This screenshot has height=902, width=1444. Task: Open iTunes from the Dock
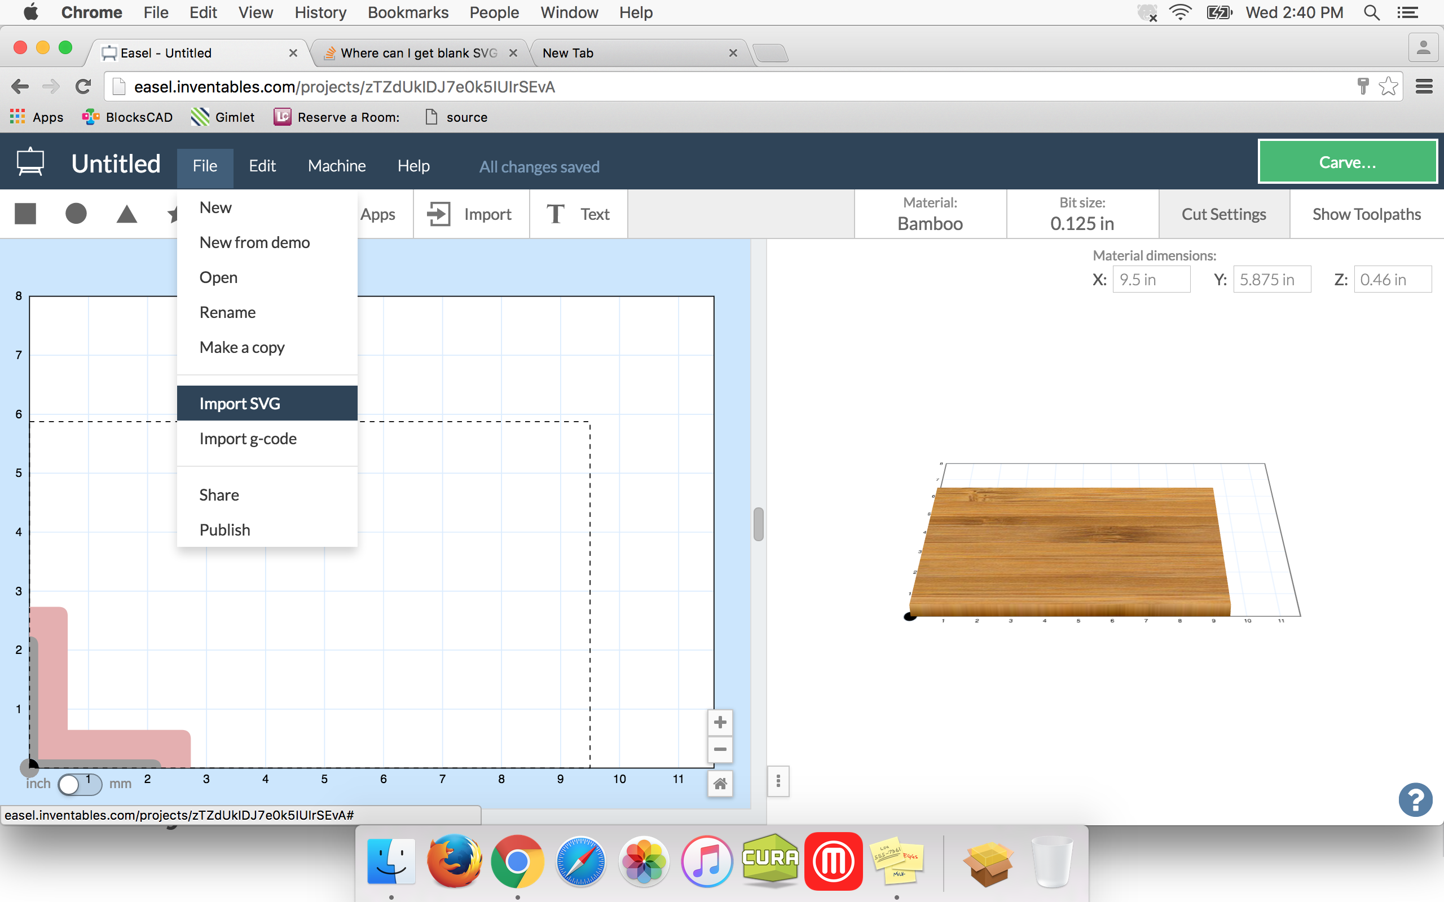coord(707,861)
